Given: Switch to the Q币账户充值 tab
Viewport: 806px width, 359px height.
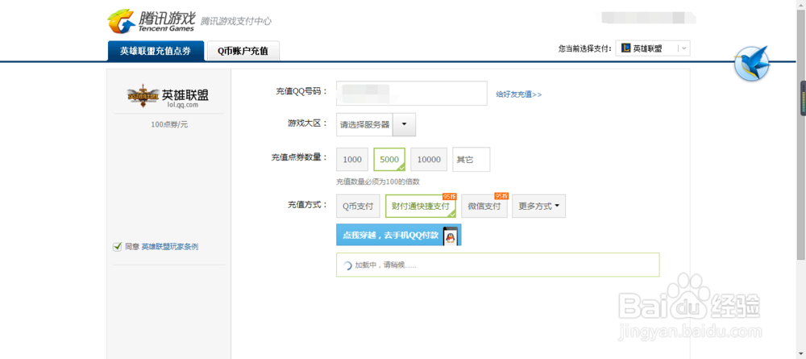Looking at the screenshot, I should pos(243,51).
